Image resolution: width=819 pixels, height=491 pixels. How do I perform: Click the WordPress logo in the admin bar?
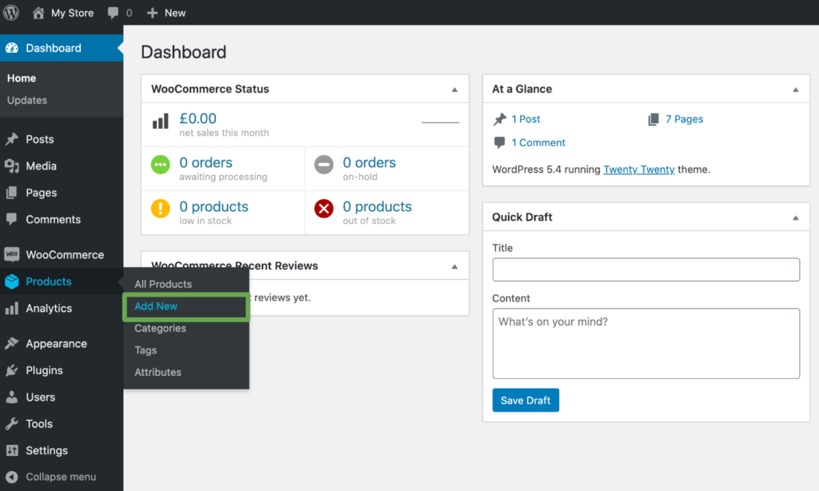[x=10, y=12]
